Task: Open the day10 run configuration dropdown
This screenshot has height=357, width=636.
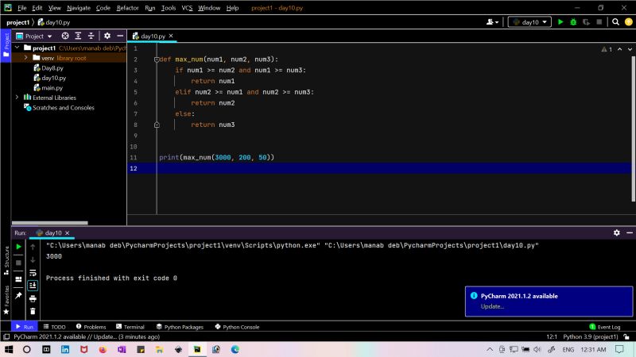Action: pyautogui.click(x=529, y=22)
